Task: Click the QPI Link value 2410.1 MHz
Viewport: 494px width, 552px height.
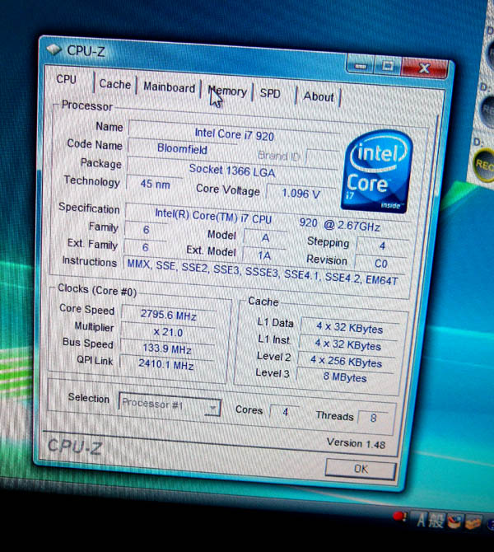Action: tap(166, 364)
